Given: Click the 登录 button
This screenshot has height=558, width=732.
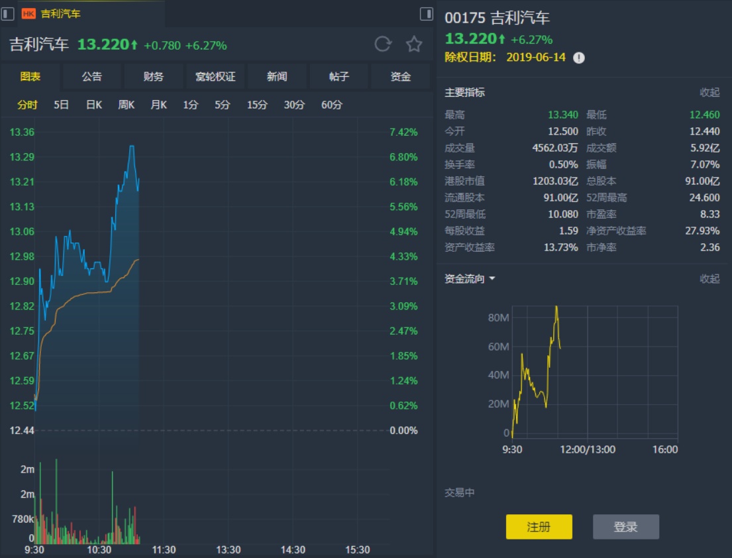Looking at the screenshot, I should [x=625, y=527].
